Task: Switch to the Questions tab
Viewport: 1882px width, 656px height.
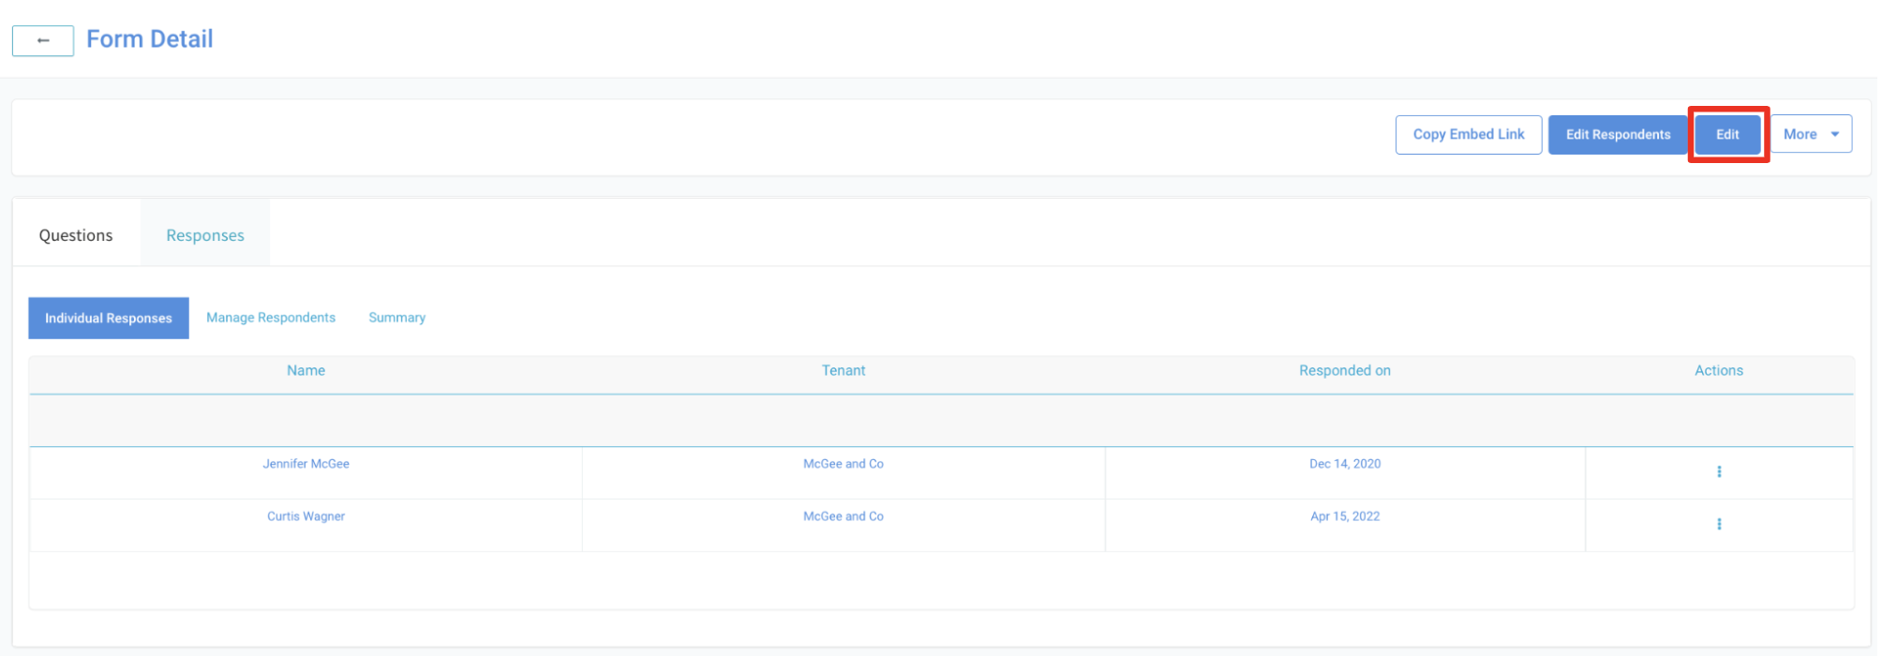Action: click(76, 235)
